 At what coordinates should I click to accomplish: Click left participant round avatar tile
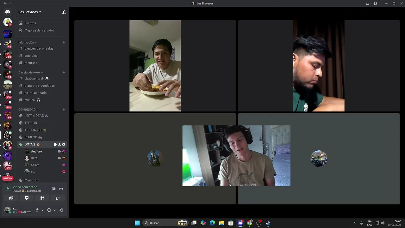(x=155, y=159)
